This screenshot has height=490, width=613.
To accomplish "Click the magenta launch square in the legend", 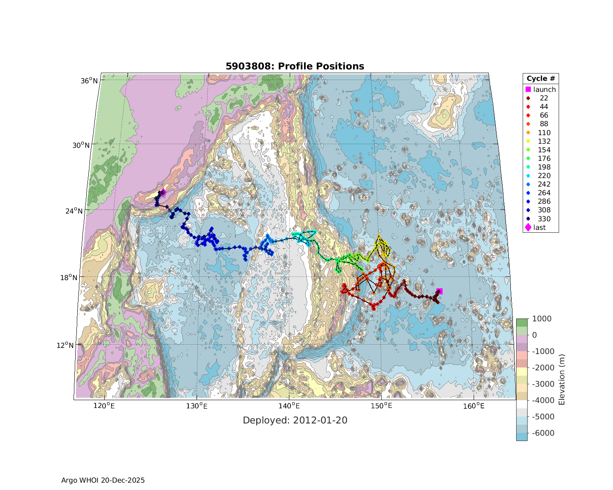I will click(x=528, y=89).
